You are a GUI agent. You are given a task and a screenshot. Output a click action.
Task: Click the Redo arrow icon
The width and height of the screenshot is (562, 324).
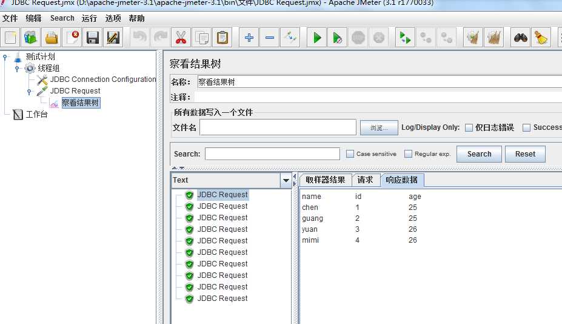tap(160, 38)
